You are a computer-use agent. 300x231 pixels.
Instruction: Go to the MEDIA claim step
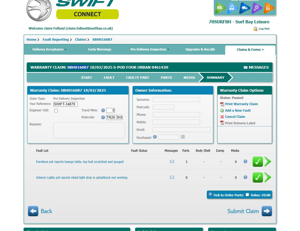(x=189, y=77)
